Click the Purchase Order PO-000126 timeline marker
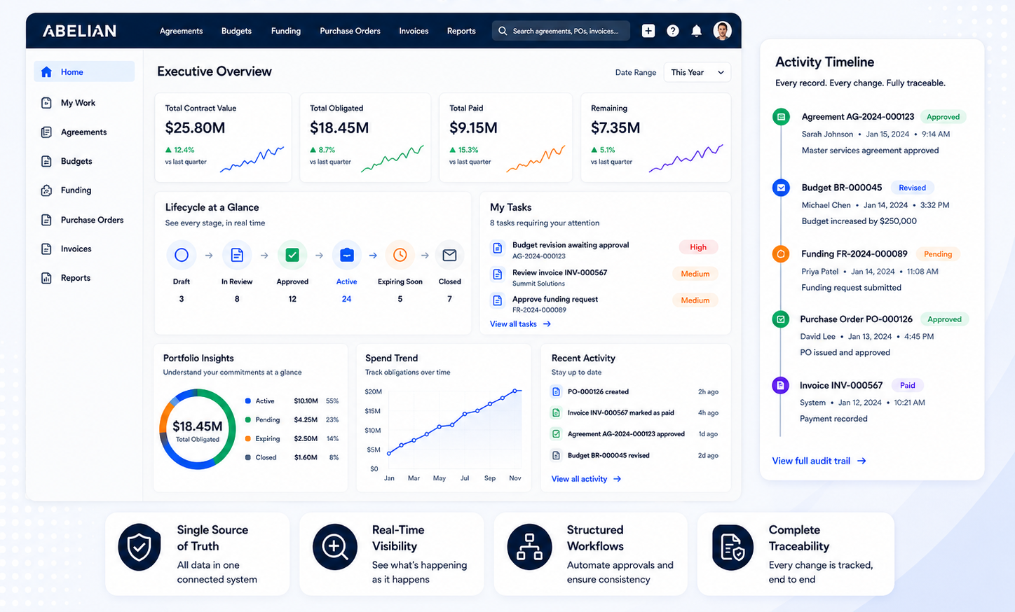Image resolution: width=1015 pixels, height=612 pixels. tap(780, 319)
